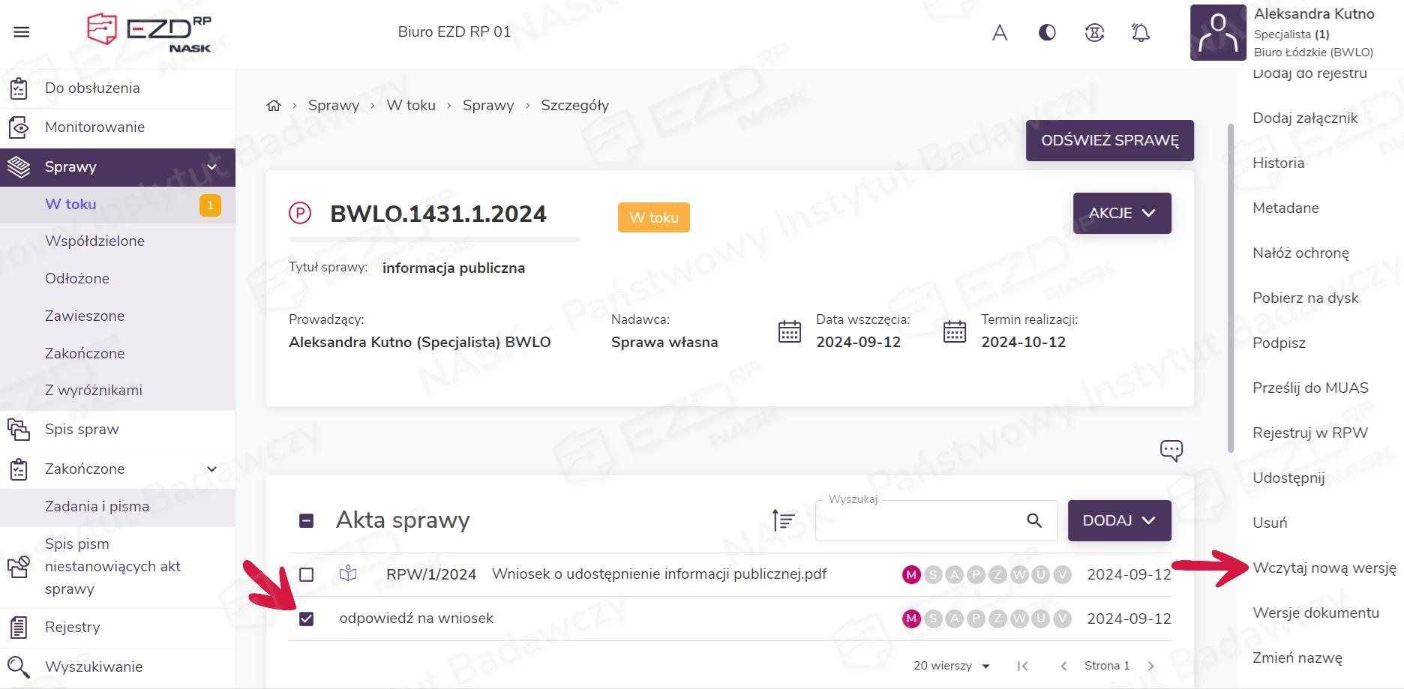Open the hamburger navigation menu
Viewport: 1404px width, 689px height.
tap(22, 32)
